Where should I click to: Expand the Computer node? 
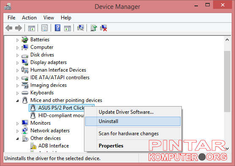pyautogui.click(x=17, y=48)
